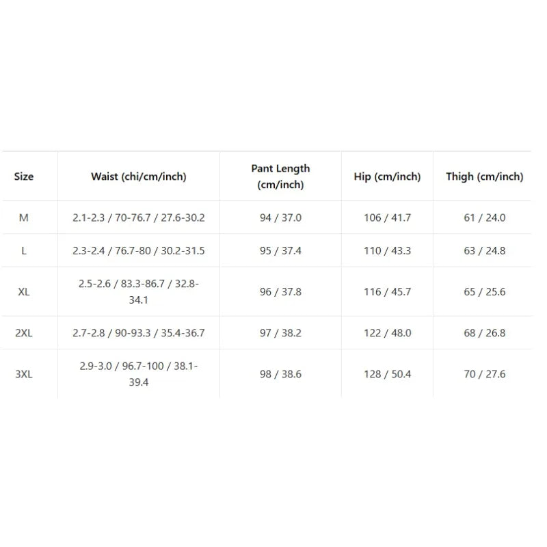Click pant length cell 96 / 37.8

pos(280,292)
